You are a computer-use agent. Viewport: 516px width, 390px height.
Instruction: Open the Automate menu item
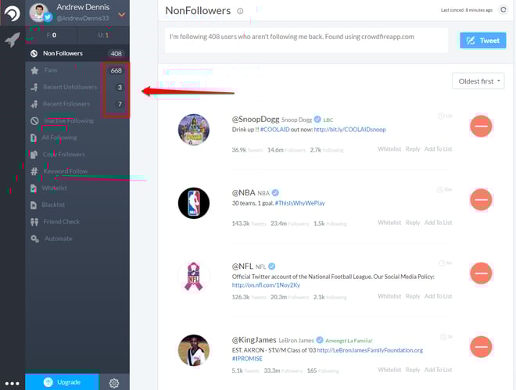77,238
